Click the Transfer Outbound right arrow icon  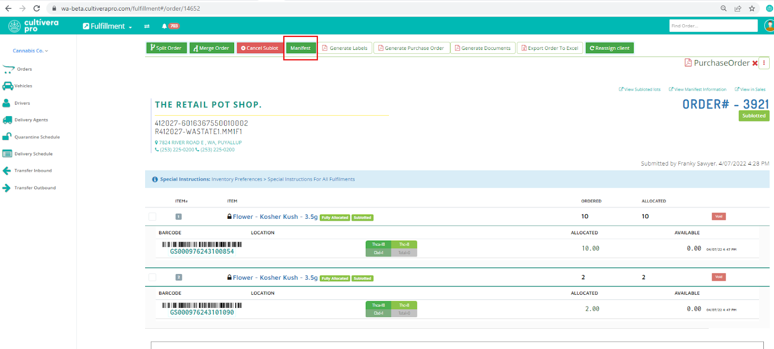6,188
